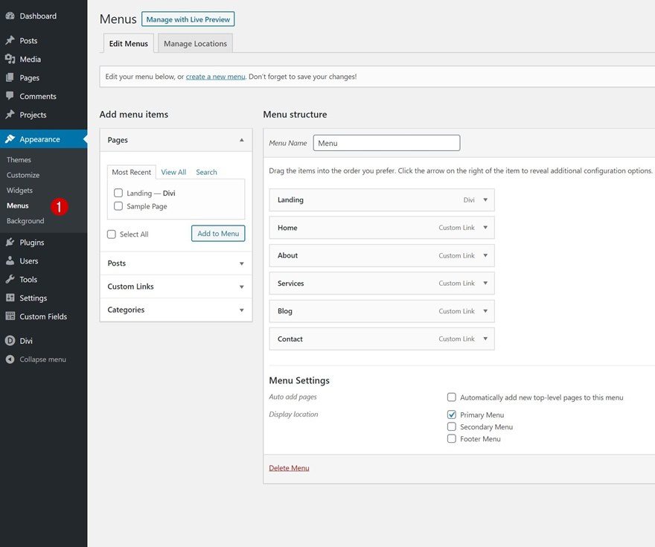This screenshot has height=547, width=655.
Task: Check the Sample Page checkbox
Action: click(x=118, y=205)
